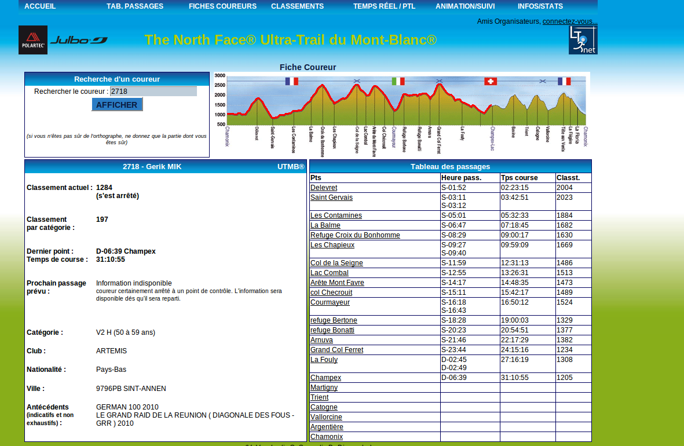
Task: Open the Col de la Seigne link
Action: click(x=336, y=263)
